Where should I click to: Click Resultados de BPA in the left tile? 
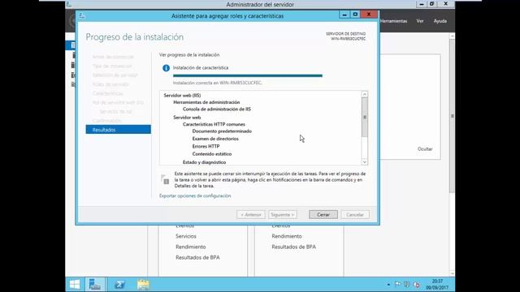point(197,257)
